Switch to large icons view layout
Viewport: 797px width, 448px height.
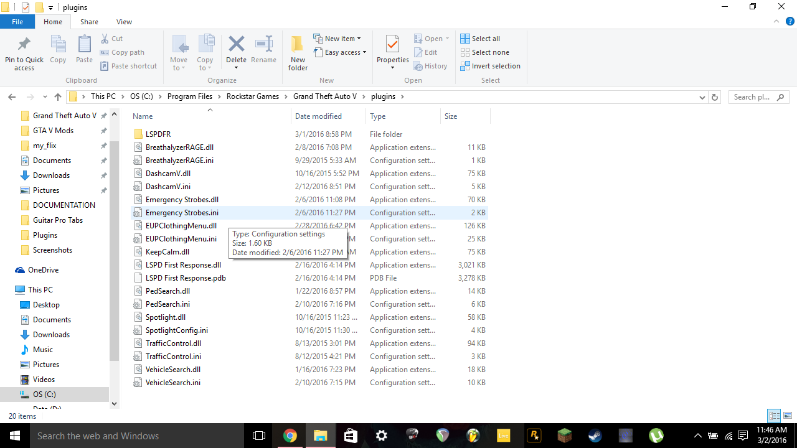coord(787,416)
